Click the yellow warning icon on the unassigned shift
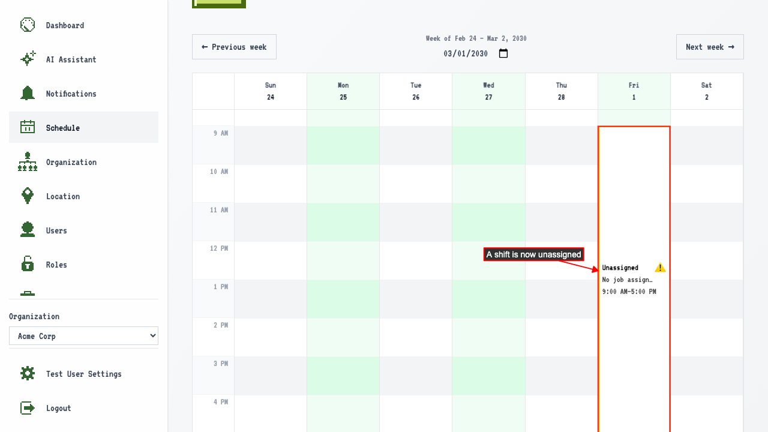The image size is (768, 432). click(660, 268)
